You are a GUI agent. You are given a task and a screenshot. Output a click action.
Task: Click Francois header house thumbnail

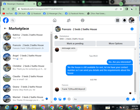coord(58,29)
